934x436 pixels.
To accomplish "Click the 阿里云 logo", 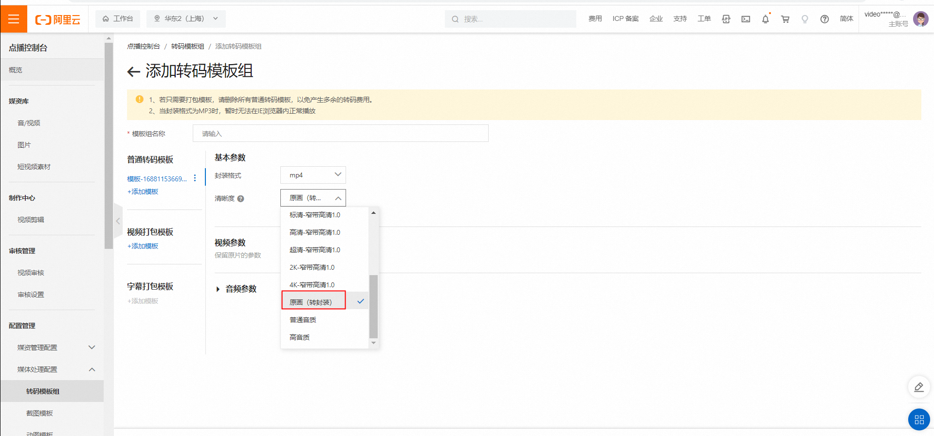I will click(57, 19).
